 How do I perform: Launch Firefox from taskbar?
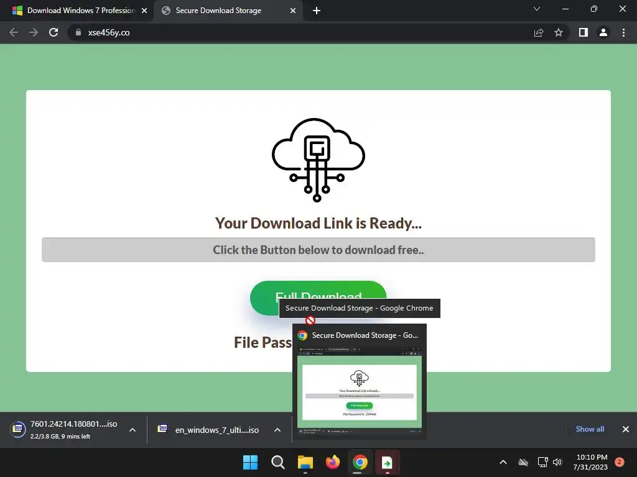point(333,462)
